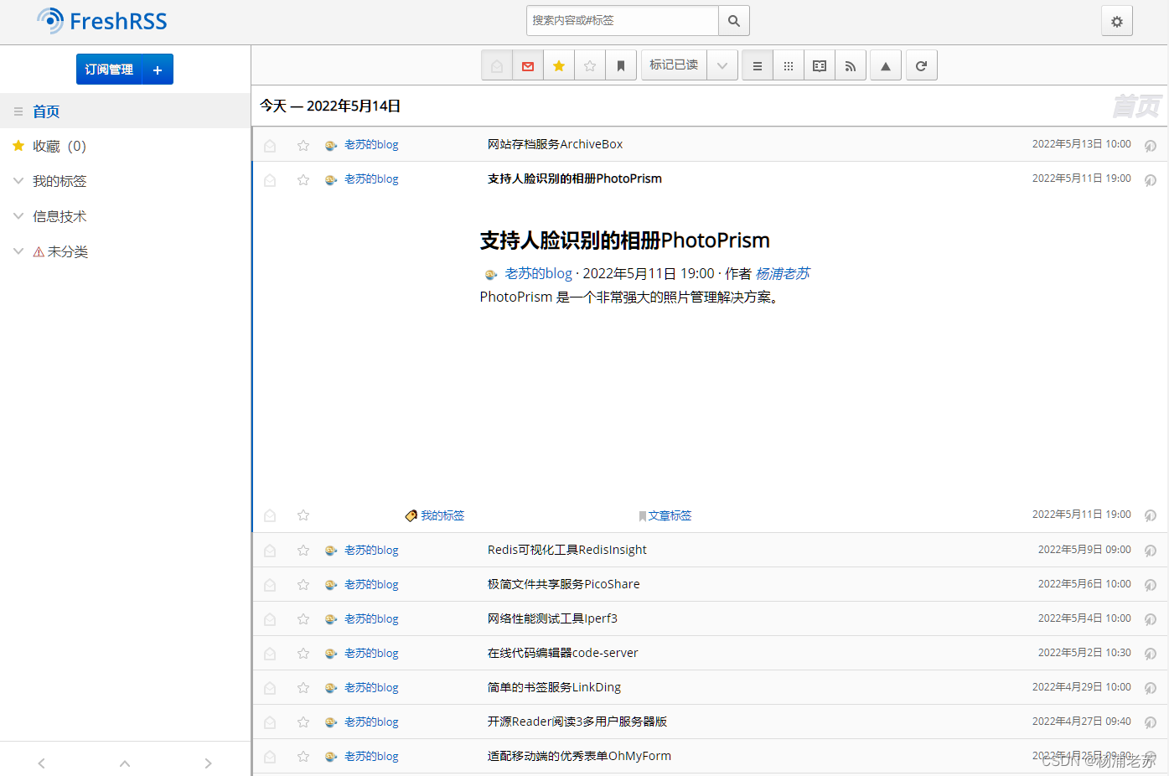Toggle showing non-favorite articles empty star
Viewport: 1169px width, 776px height.
click(590, 66)
